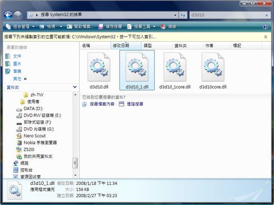
Task: Sort by 標記 column header
Action: point(246,46)
